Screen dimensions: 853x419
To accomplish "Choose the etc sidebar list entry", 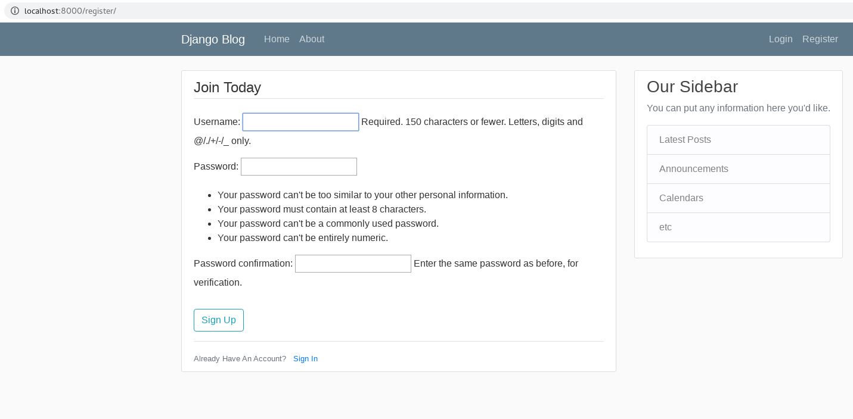I will click(665, 227).
